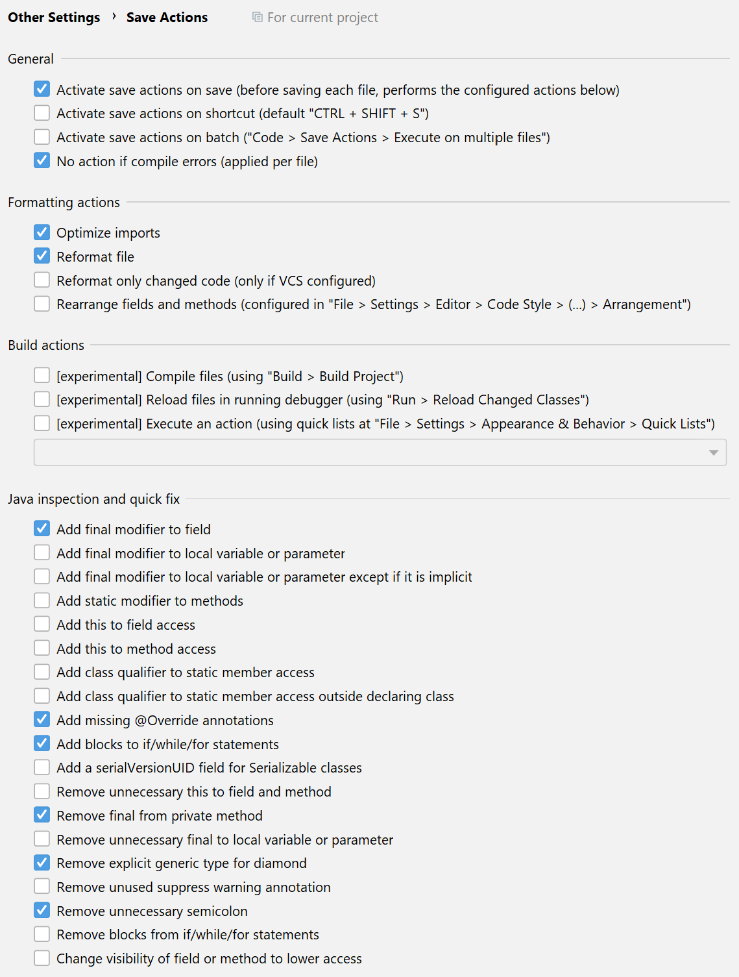Uncheck Add final modifier to field
This screenshot has width=739, height=977.
click(x=42, y=529)
